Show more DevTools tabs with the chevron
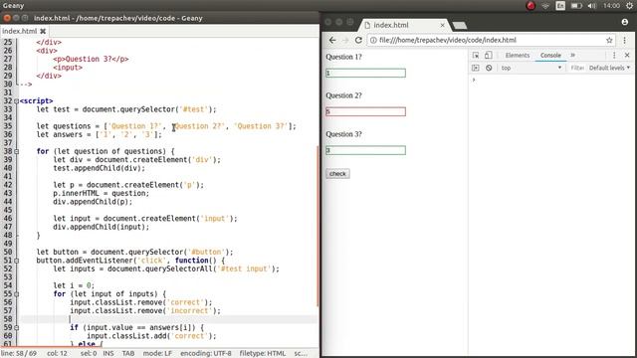The height and width of the screenshot is (358, 637). [573, 56]
